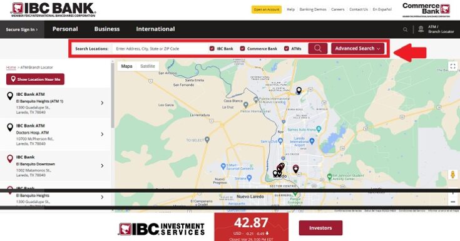460x241 pixels.
Task: Click the Search Locations address input field
Action: click(x=160, y=49)
